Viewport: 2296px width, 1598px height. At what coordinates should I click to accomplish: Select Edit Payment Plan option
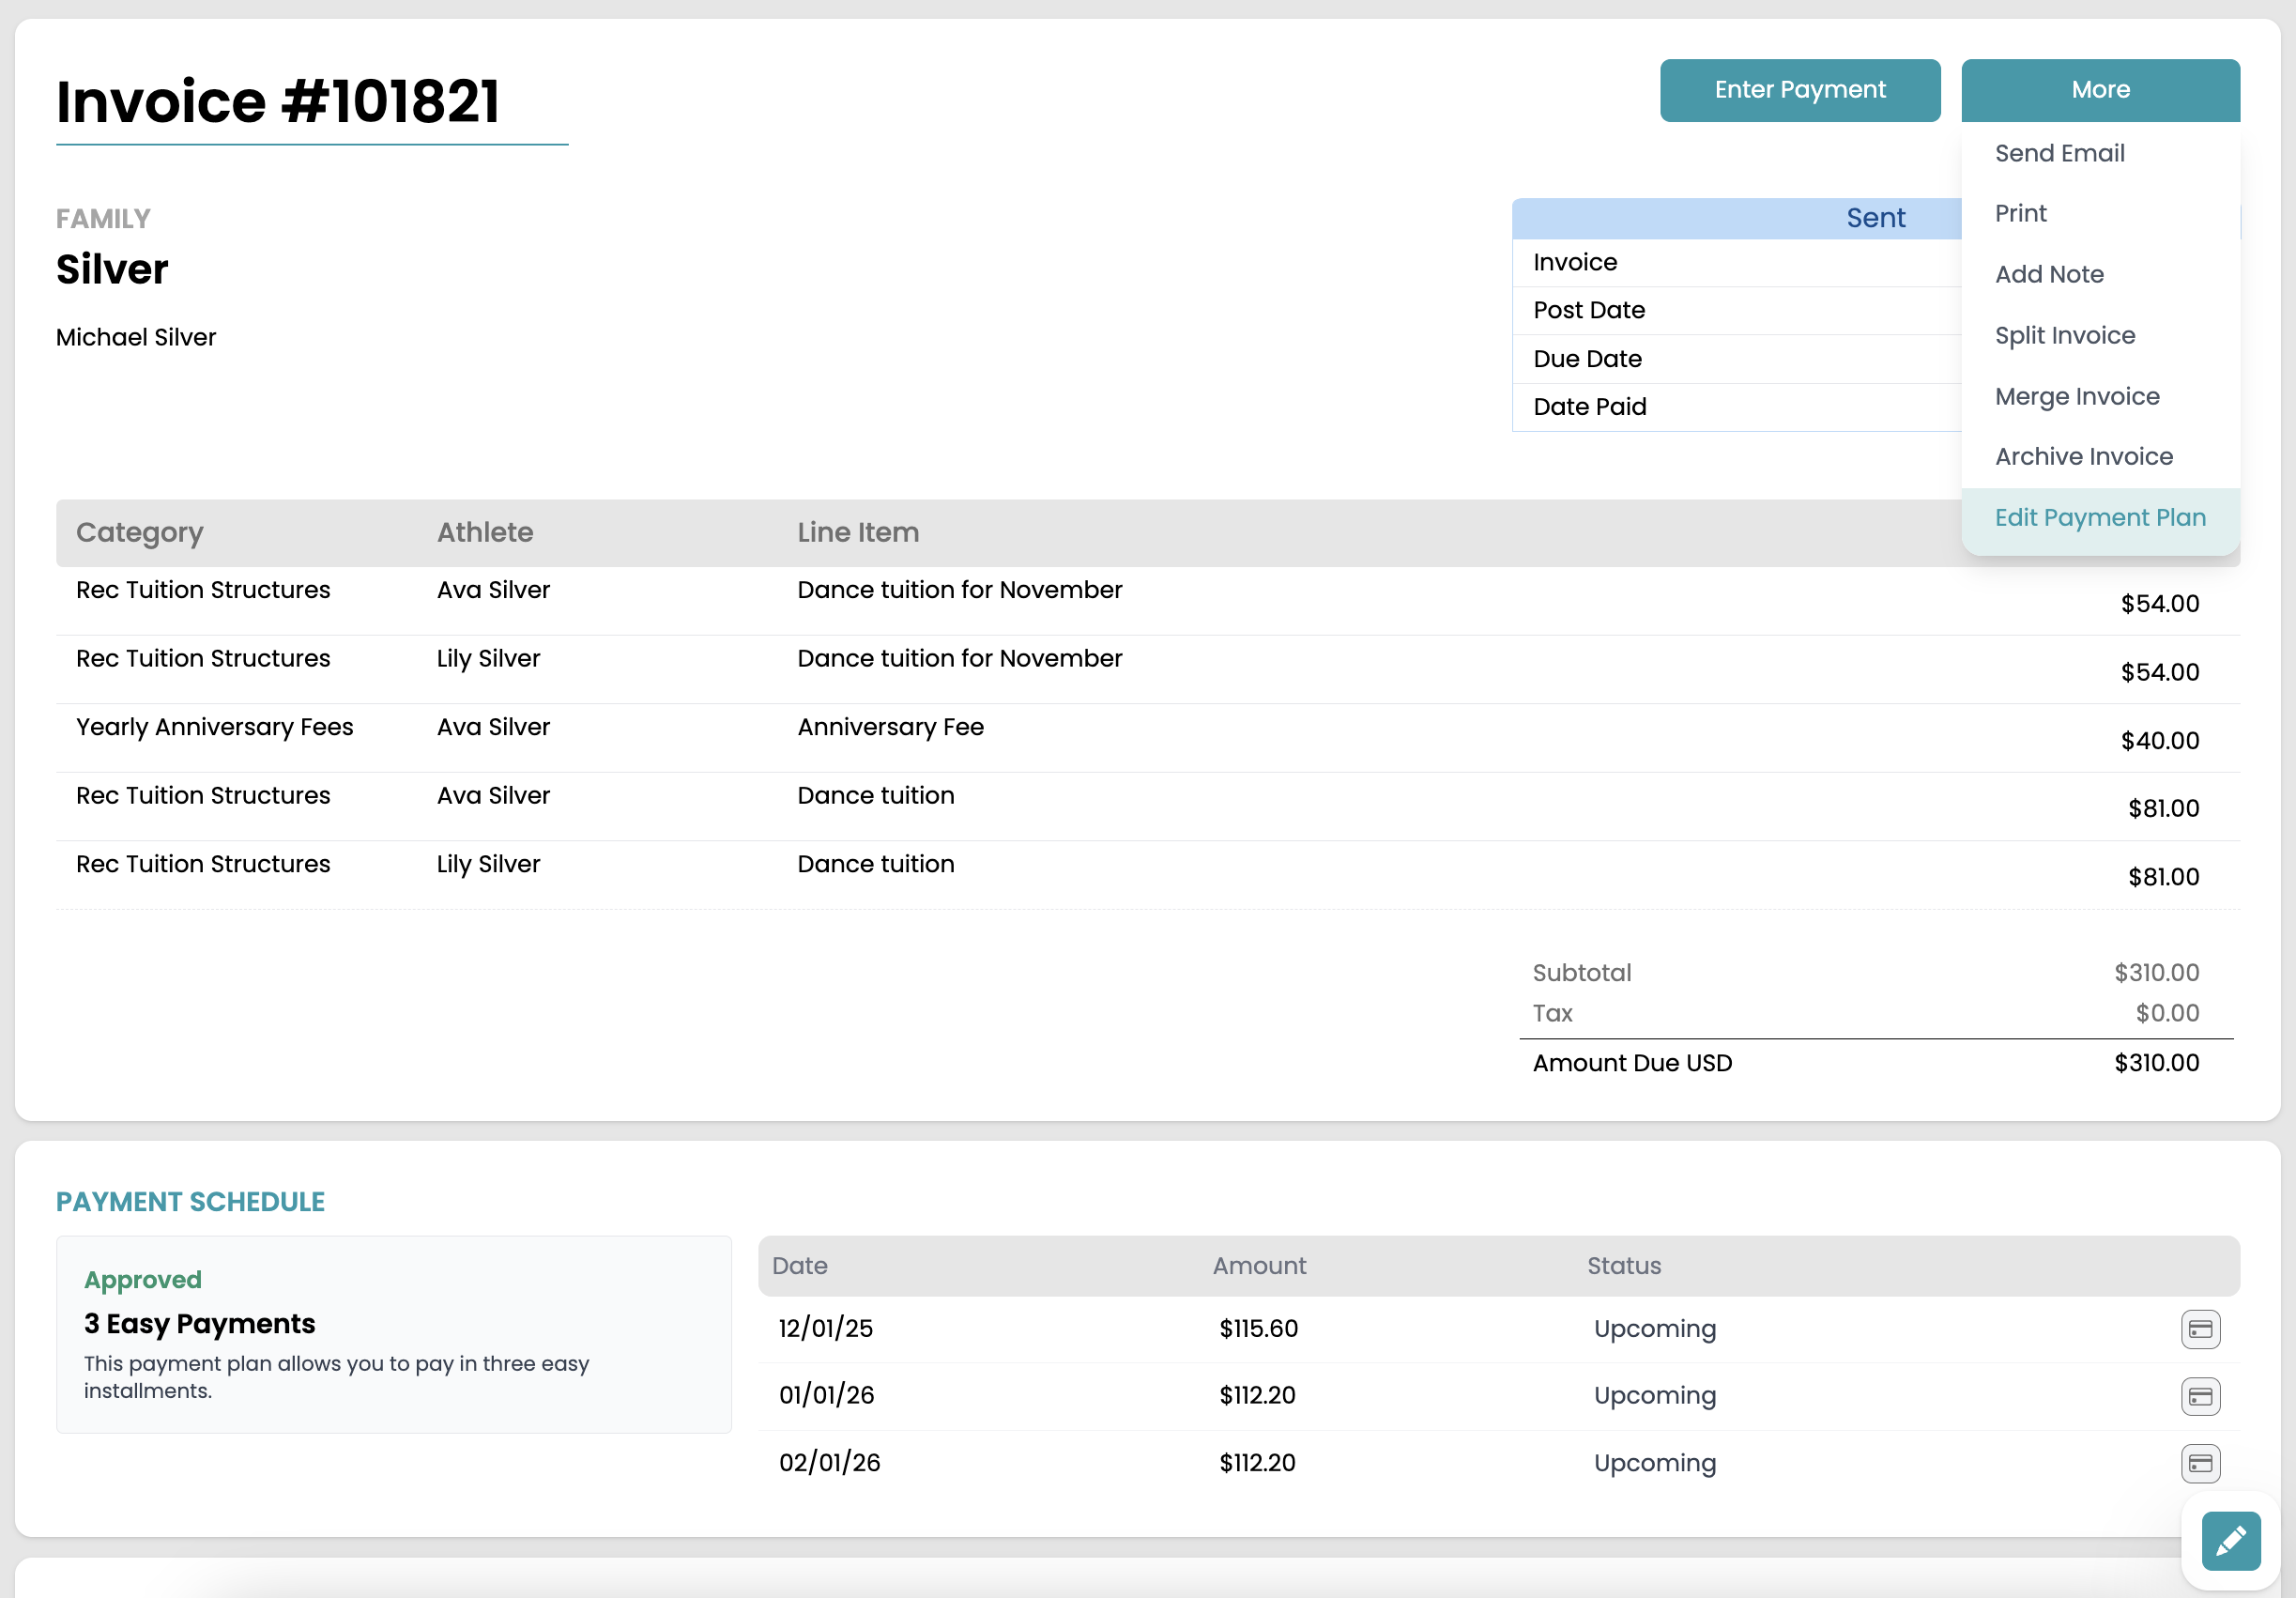pyautogui.click(x=2099, y=517)
